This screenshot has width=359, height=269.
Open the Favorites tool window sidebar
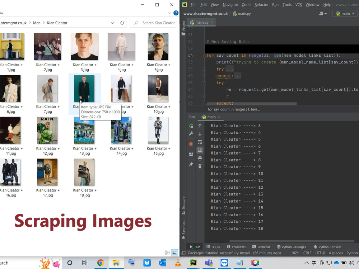(183, 230)
